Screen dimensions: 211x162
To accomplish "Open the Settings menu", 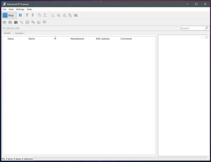I will pos(20,9).
